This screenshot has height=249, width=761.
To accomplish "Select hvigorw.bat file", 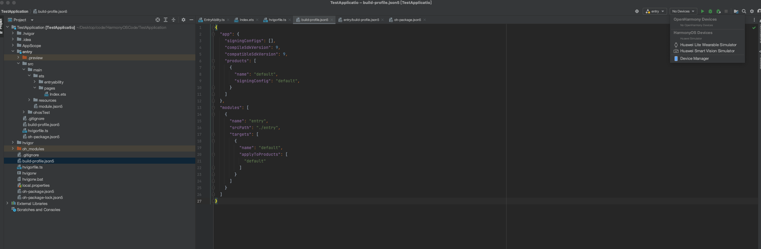I will point(32,179).
